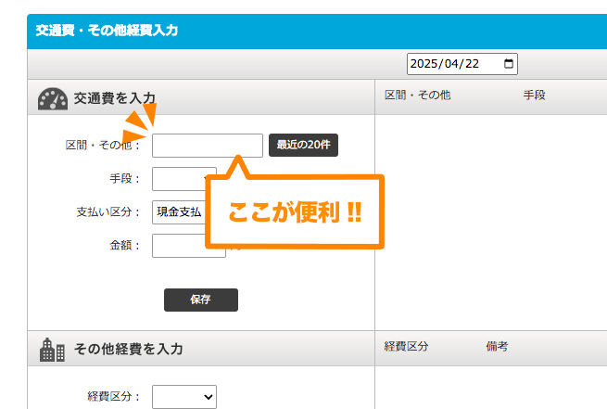The image size is (607, 409).
Task: Click the 区間・その他 column header
Action: click(x=417, y=96)
